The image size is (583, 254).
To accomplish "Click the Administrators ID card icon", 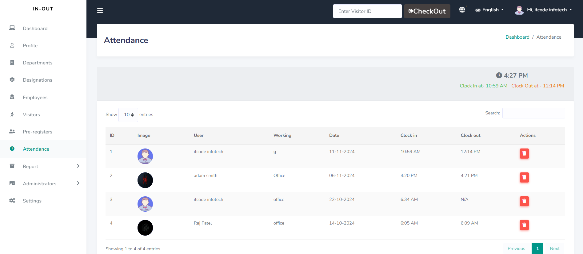I will (12, 183).
